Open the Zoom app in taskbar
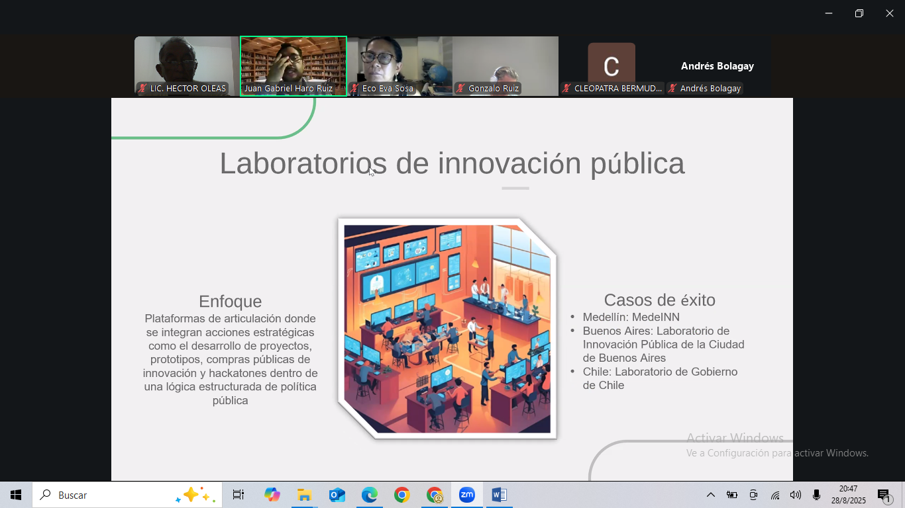Screen dimensions: 905x508 pyautogui.click(x=467, y=495)
